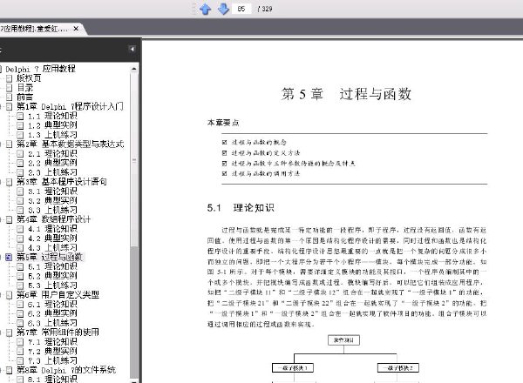Select highlighted bookmark '第5章 过程与函数'

click(50, 257)
